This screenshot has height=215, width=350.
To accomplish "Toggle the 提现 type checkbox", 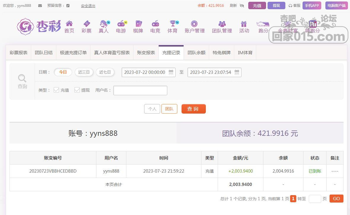I will coord(77,90).
